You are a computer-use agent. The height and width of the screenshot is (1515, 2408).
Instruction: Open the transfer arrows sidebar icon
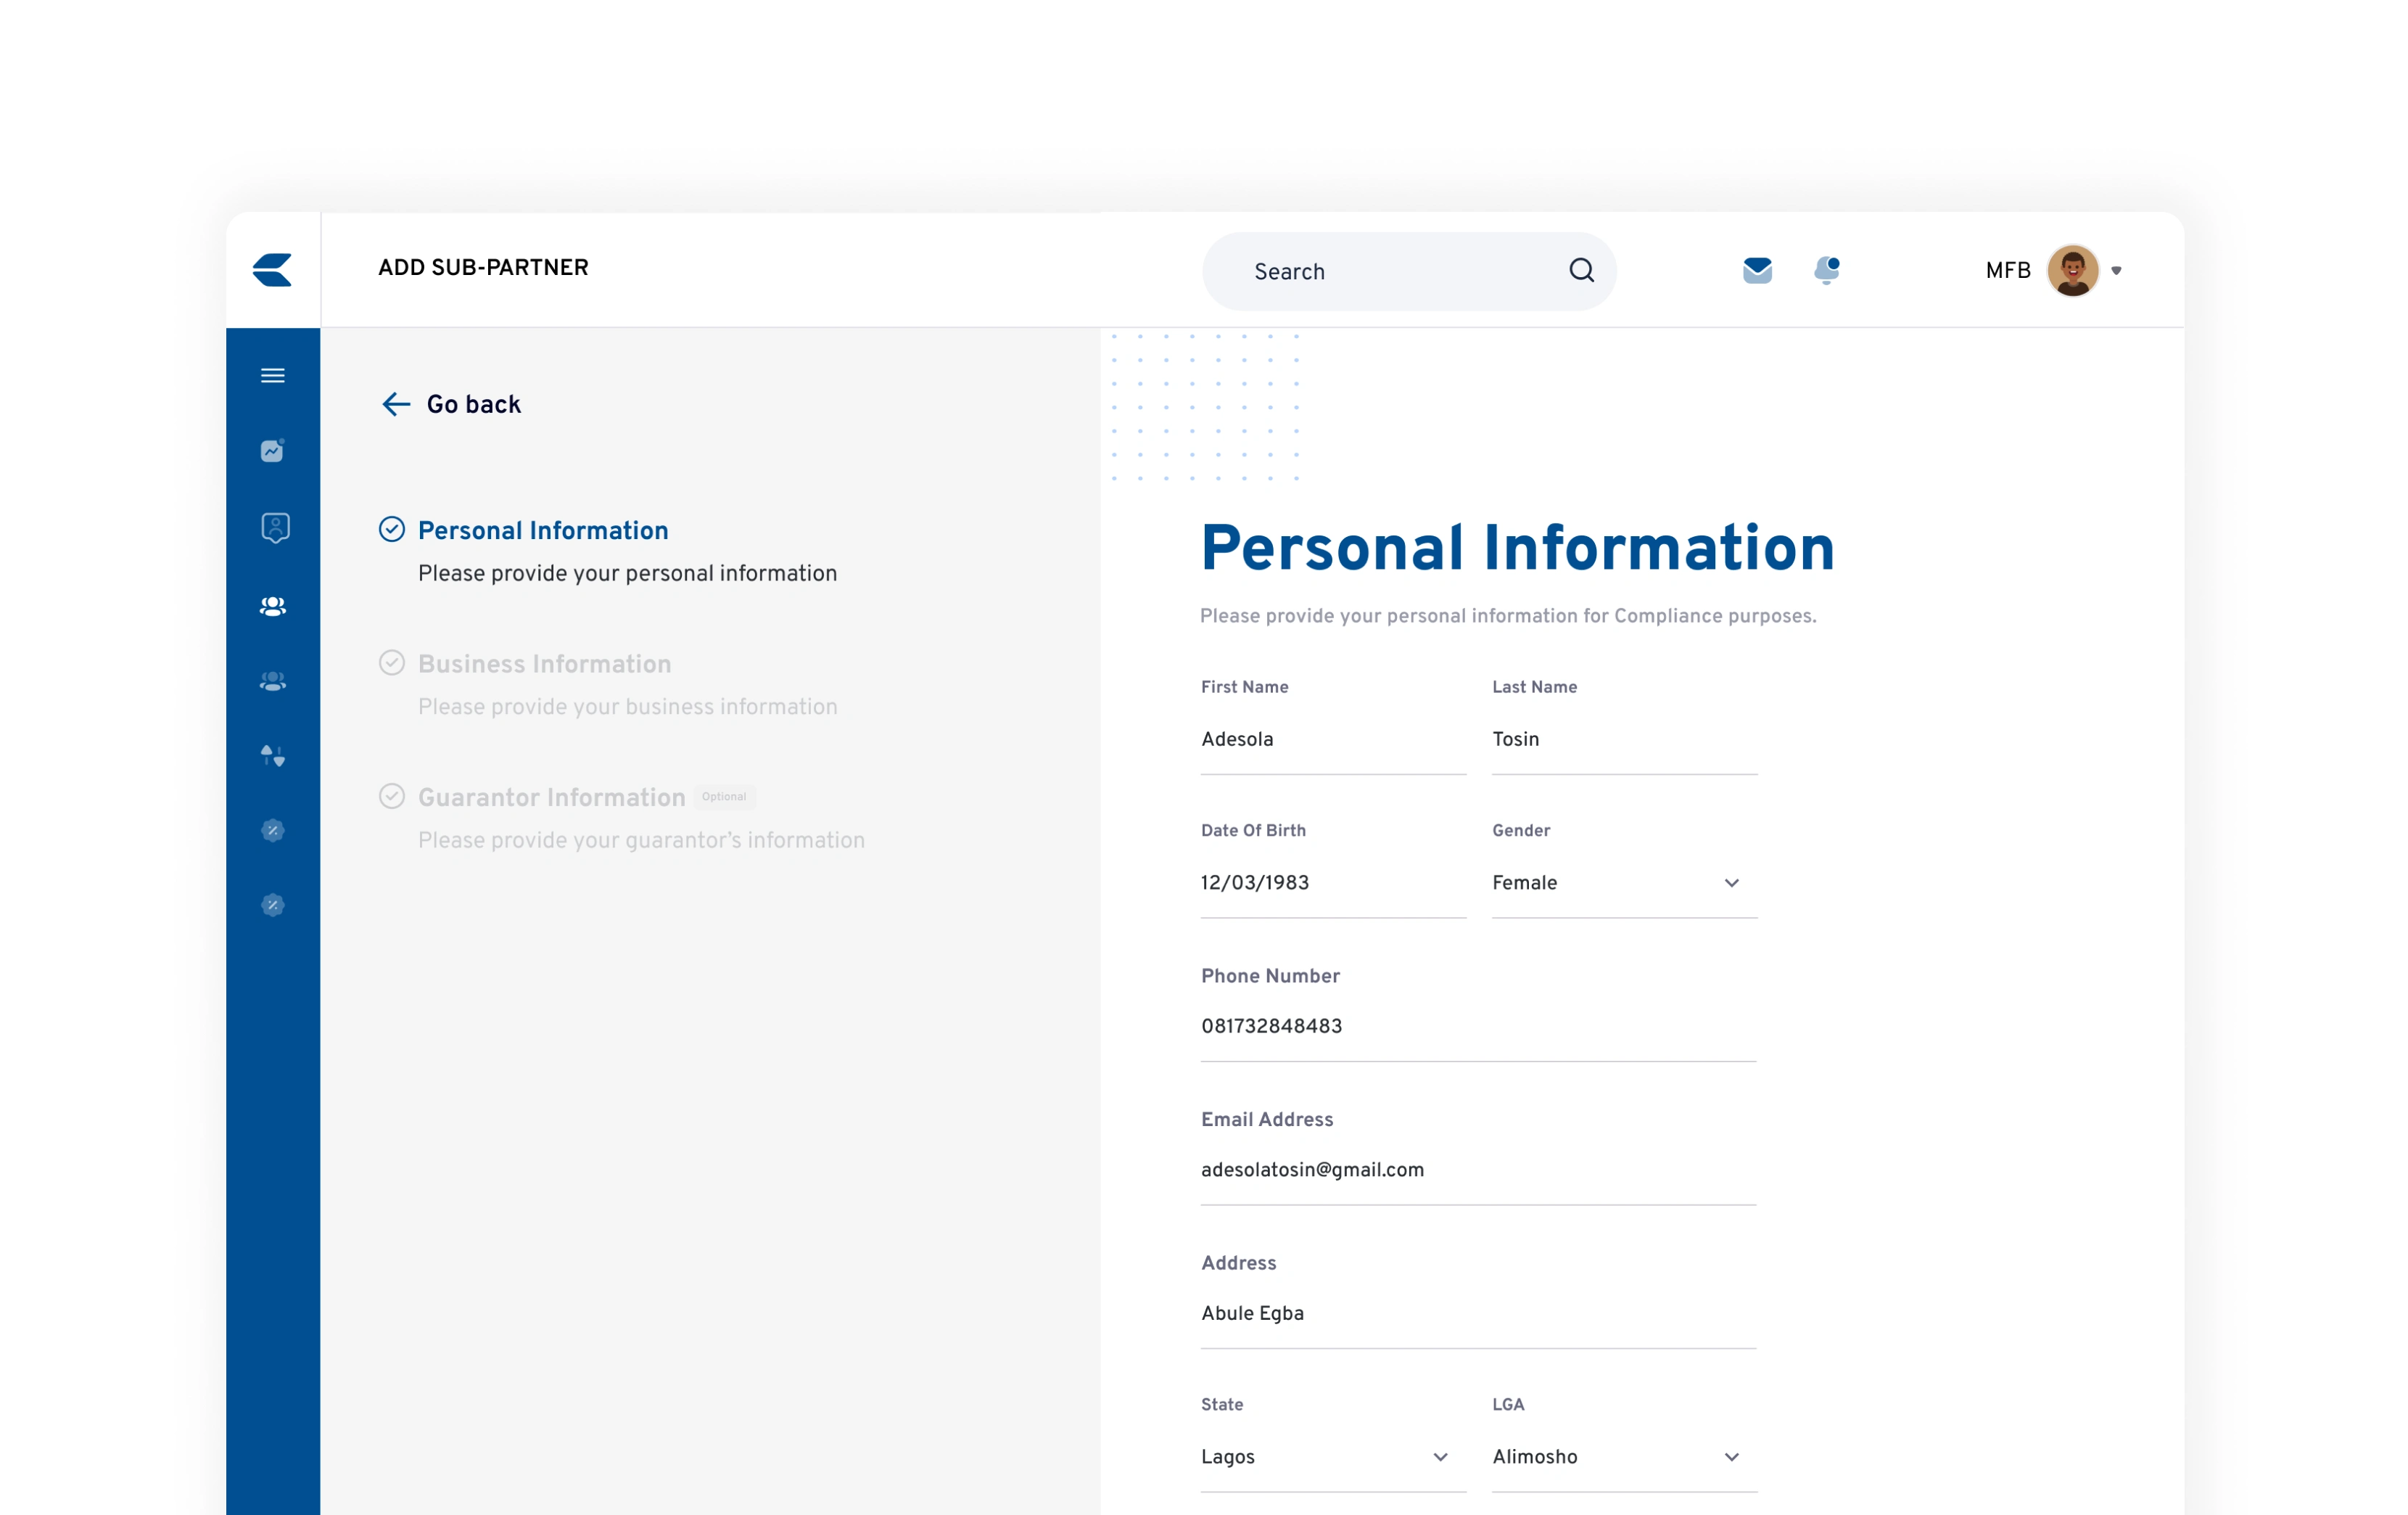point(273,755)
